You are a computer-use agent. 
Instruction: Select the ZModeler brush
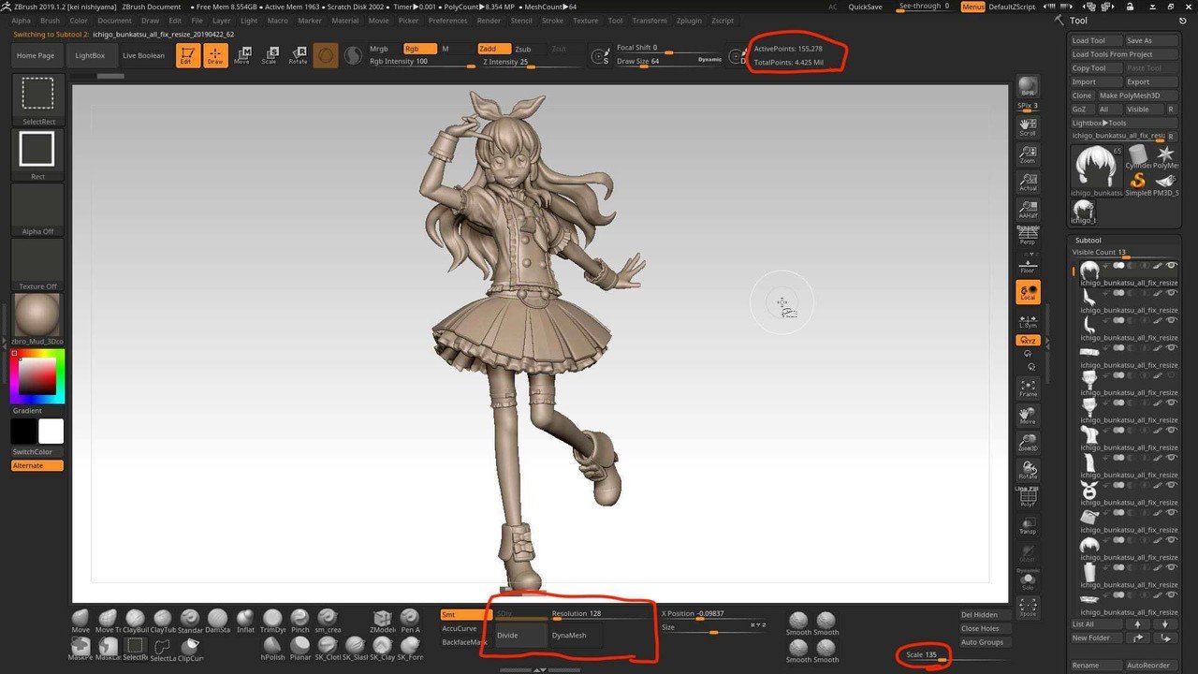pos(382,618)
